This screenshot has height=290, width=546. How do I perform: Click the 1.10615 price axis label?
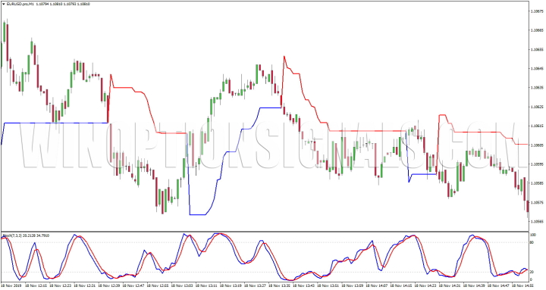[x=536, y=126]
